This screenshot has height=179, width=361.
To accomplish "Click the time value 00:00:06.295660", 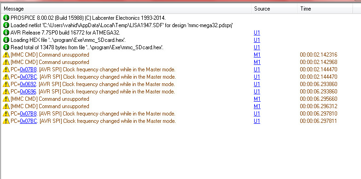I will [319, 99].
